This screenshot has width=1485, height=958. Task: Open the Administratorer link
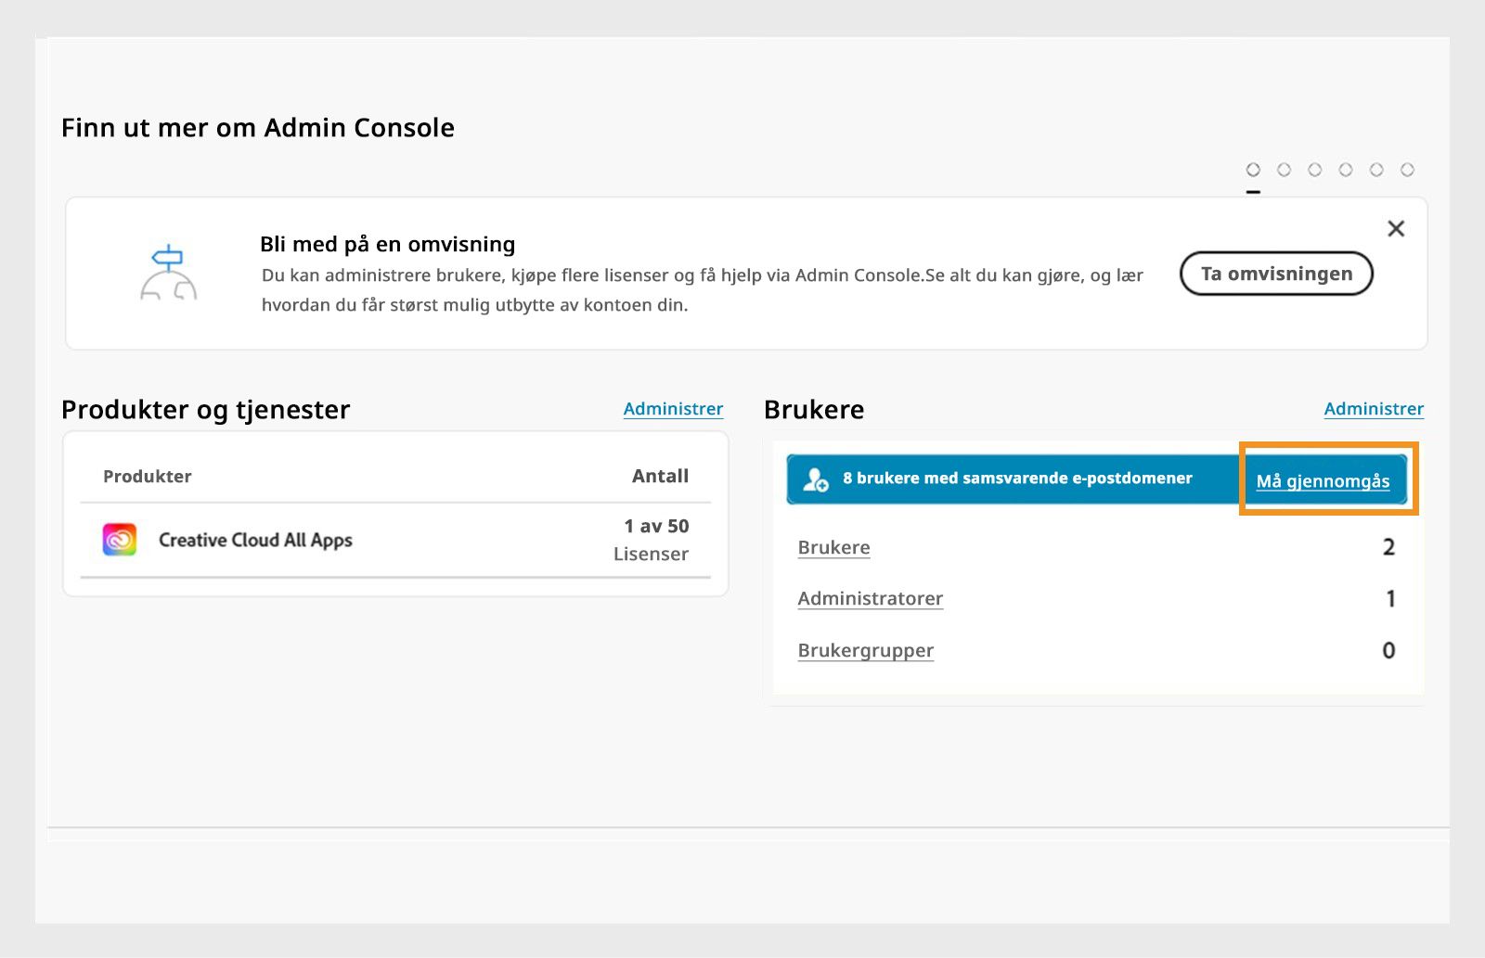pyautogui.click(x=870, y=599)
